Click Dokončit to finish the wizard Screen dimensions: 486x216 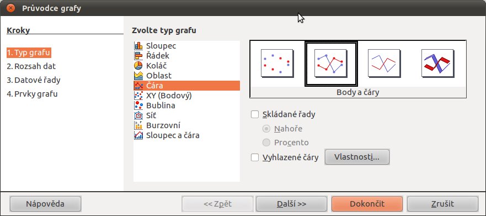click(x=367, y=204)
